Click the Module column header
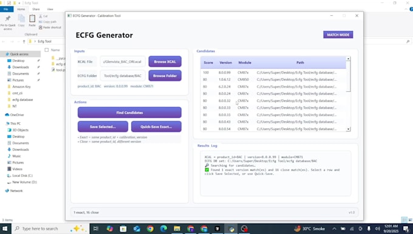 pos(245,63)
